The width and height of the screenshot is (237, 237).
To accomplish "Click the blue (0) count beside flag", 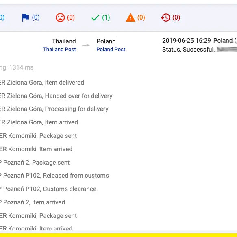I will tap(36, 17).
